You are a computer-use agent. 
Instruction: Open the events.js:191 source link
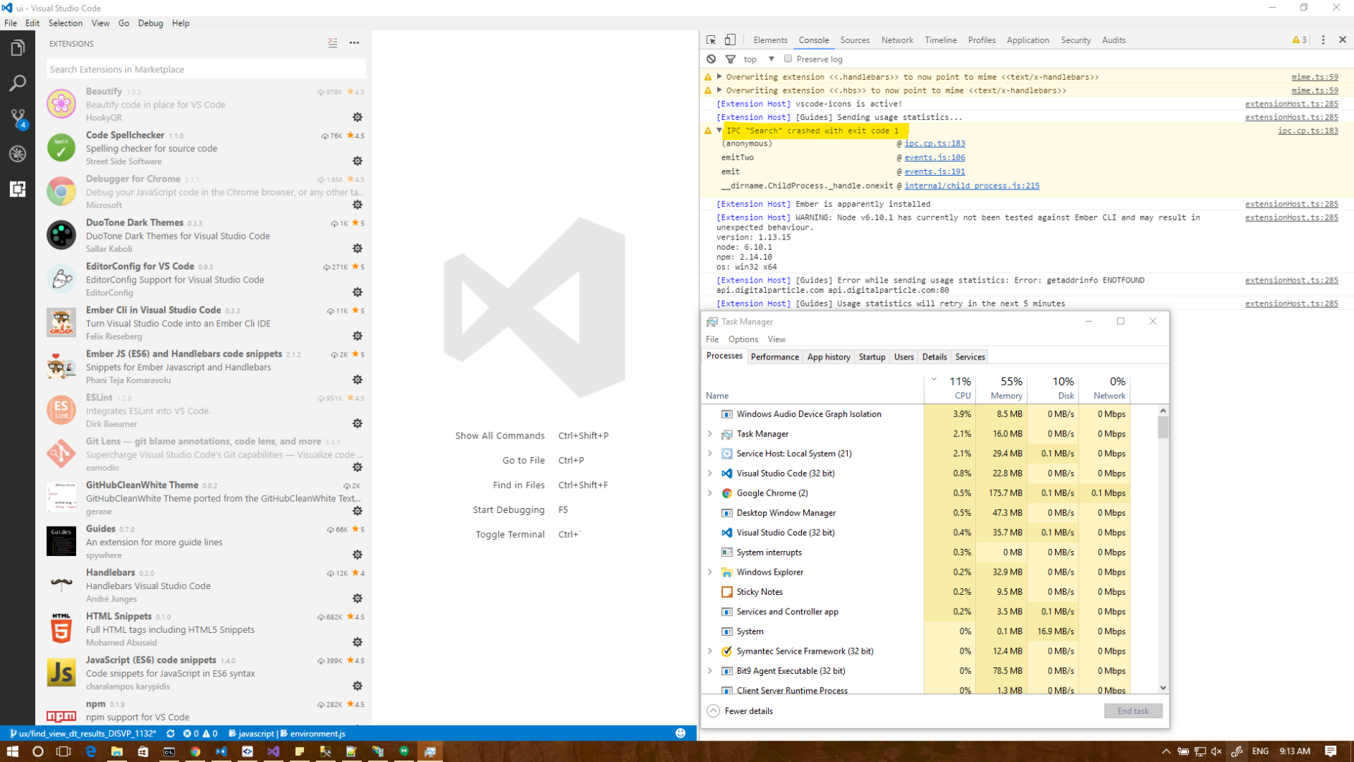934,171
